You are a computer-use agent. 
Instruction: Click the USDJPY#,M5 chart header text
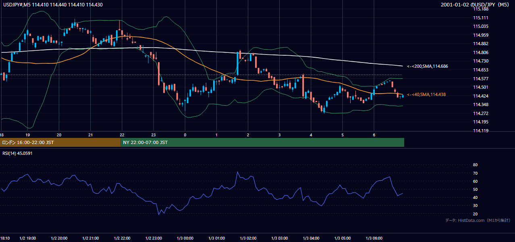click(x=53, y=4)
